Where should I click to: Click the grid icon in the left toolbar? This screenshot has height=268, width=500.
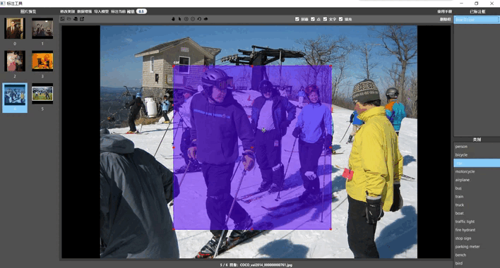62,19
